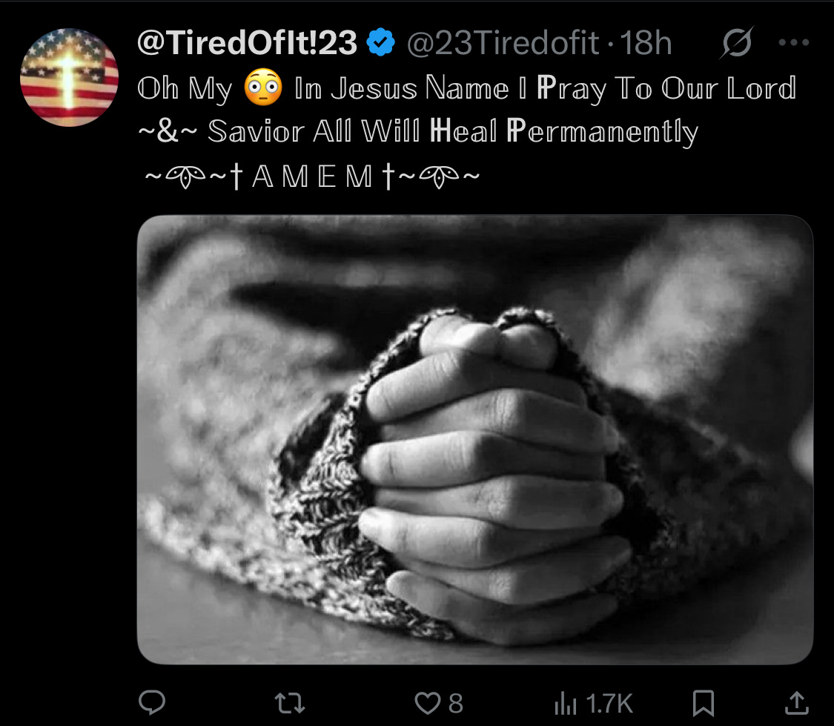Click the Grok slashed-circle icon
Viewport: 834px width, 726px height.
(x=737, y=42)
